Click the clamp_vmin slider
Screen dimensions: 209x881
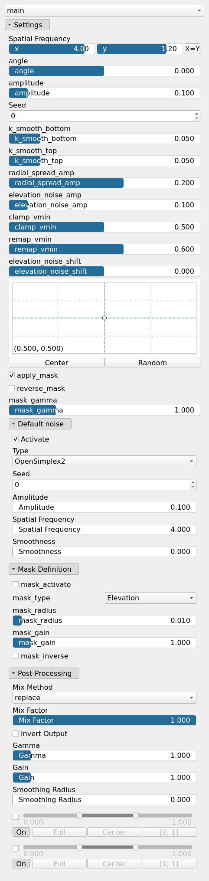104,227
